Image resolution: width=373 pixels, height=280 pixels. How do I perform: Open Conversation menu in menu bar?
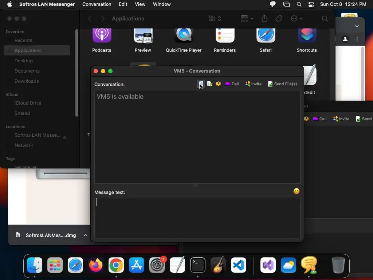coord(97,4)
